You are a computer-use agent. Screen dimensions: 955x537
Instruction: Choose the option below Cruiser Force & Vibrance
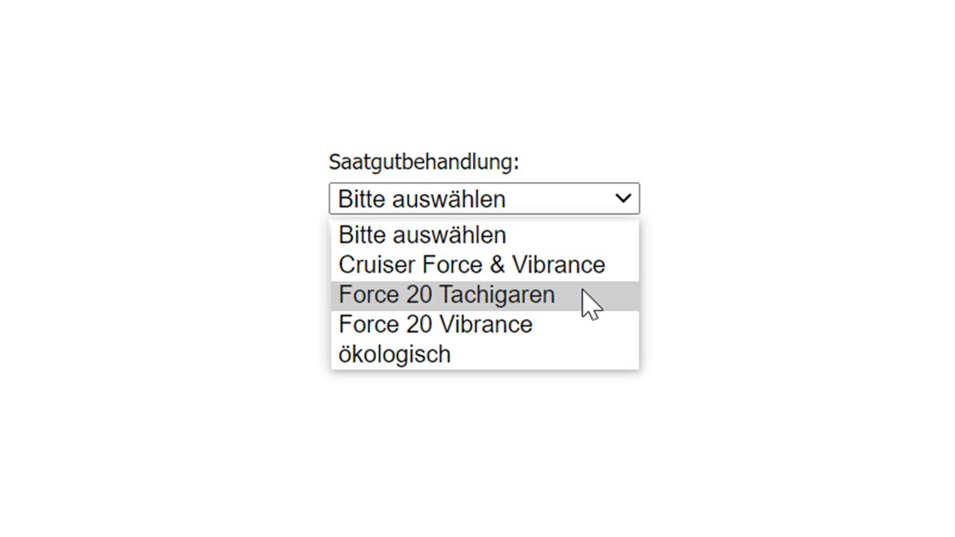tap(446, 295)
